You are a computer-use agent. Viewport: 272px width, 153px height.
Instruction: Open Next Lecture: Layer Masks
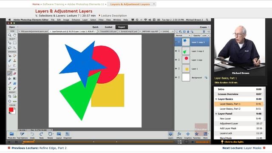tap(242, 148)
